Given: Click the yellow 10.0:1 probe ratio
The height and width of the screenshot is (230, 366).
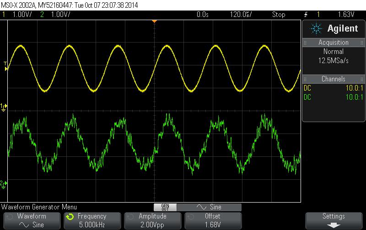Looking at the screenshot, I should (354, 88).
